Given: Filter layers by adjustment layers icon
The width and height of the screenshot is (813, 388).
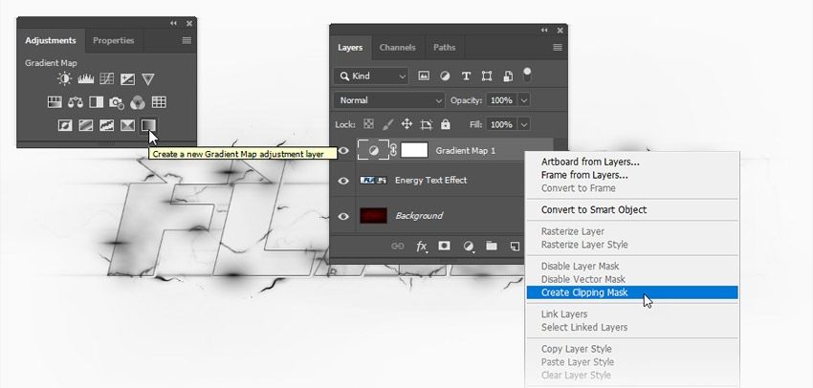Looking at the screenshot, I should point(445,76).
